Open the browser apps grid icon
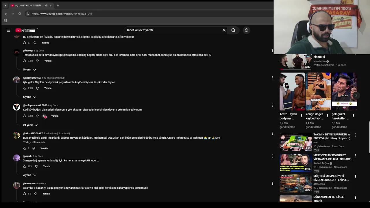This screenshot has width=370, height=208. click(x=5, y=21)
